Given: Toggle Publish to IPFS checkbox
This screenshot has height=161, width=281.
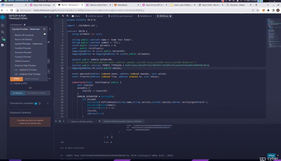Looking at the screenshot, I should (11, 83).
